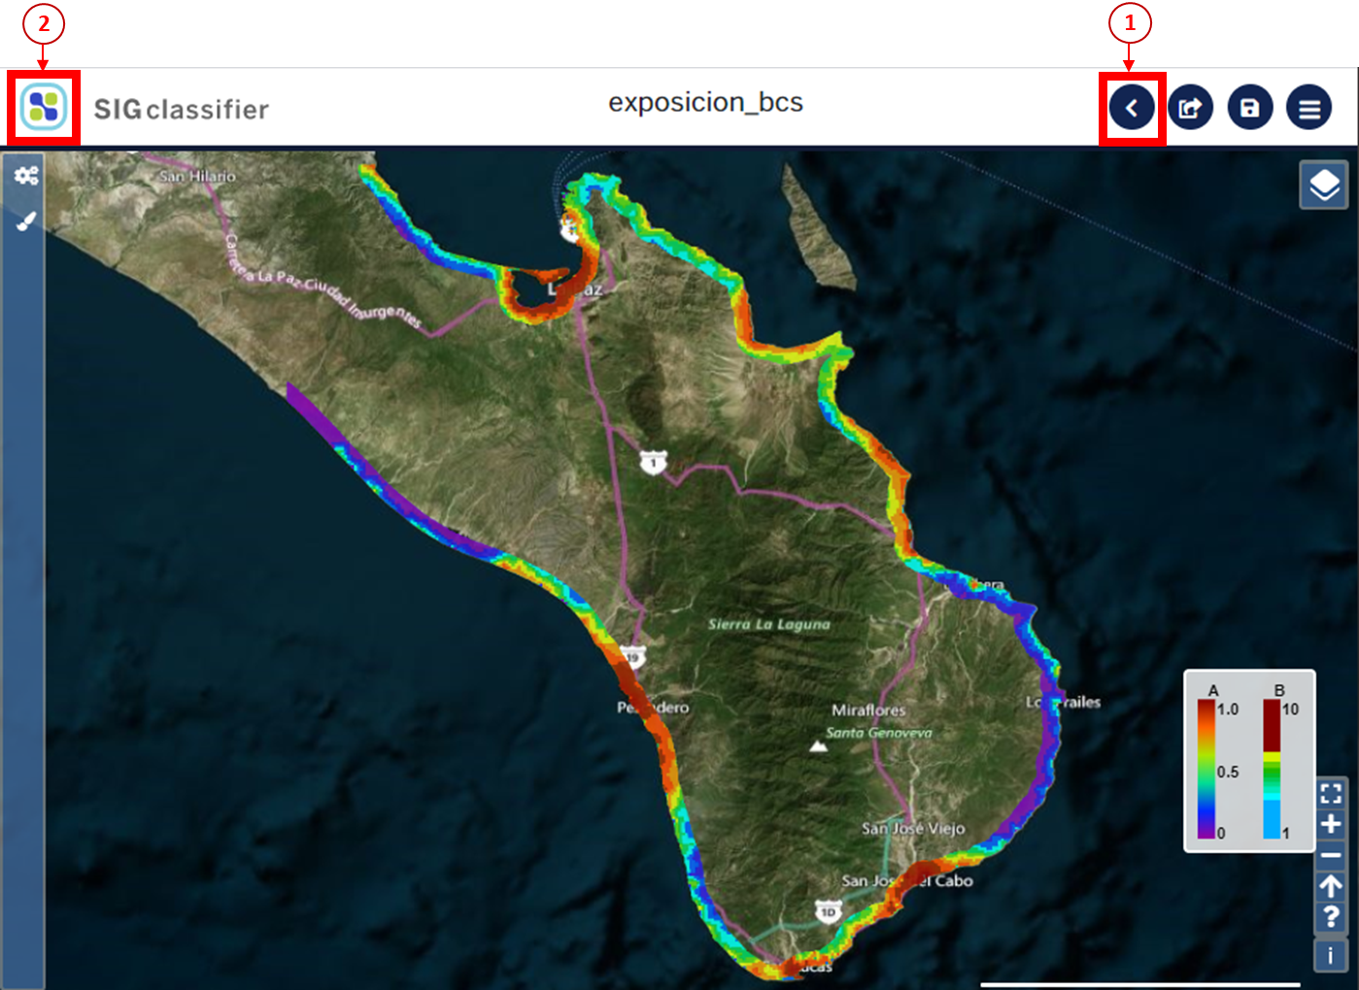Click highway 1D shield marker
The width and height of the screenshot is (1359, 990).
coord(828,911)
